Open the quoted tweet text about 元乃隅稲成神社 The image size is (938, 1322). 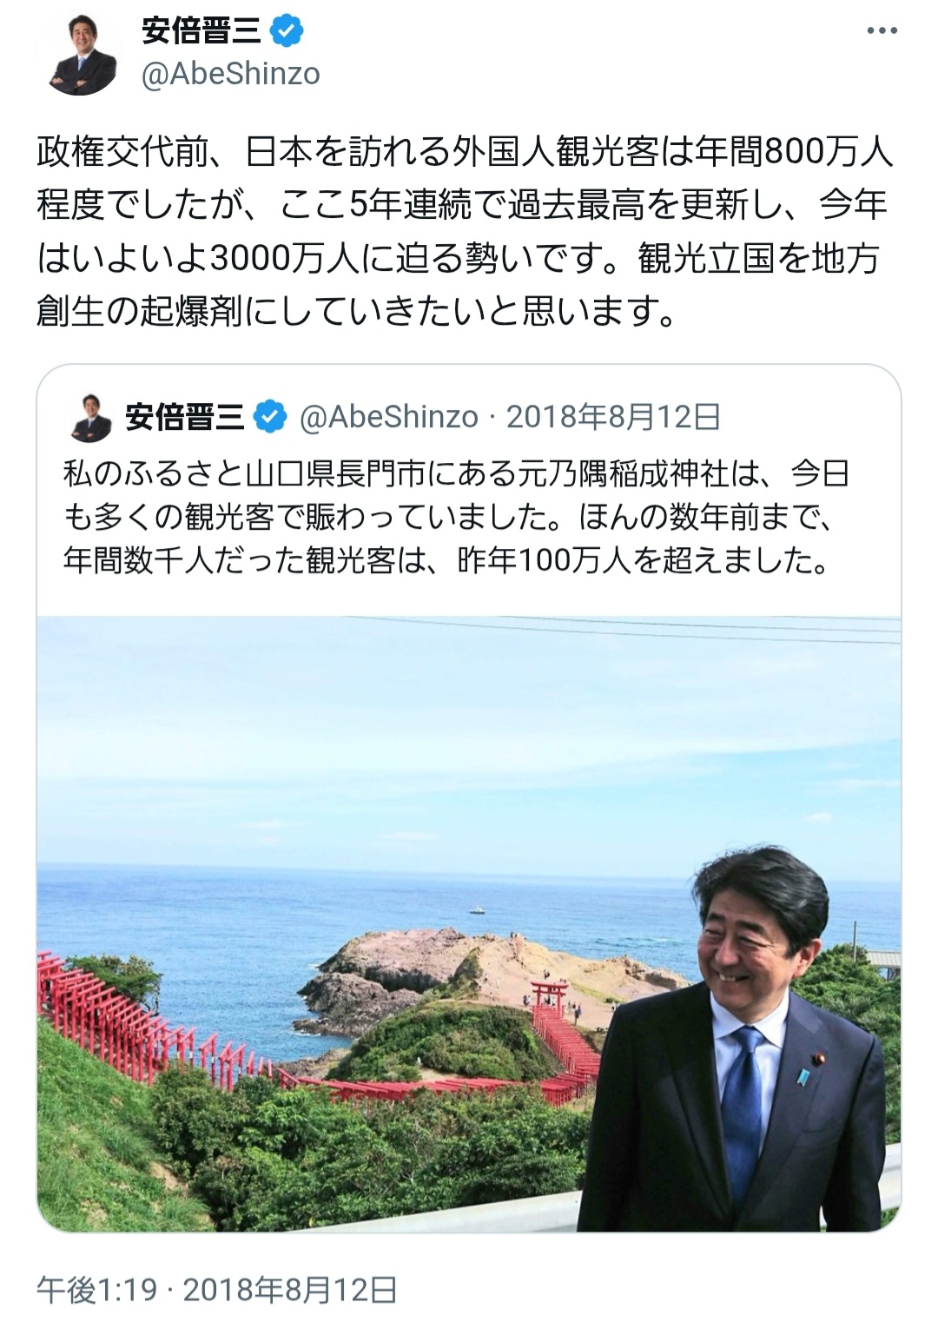(x=456, y=518)
